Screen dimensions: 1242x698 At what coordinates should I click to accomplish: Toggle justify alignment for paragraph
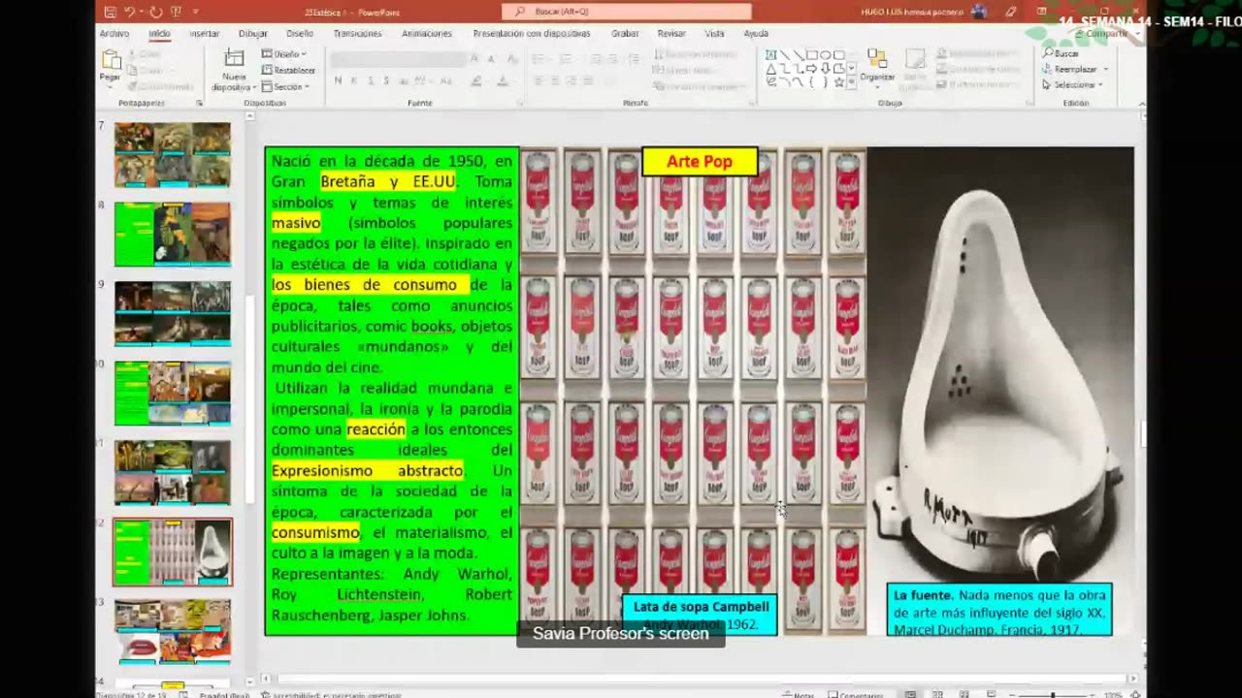pos(587,80)
